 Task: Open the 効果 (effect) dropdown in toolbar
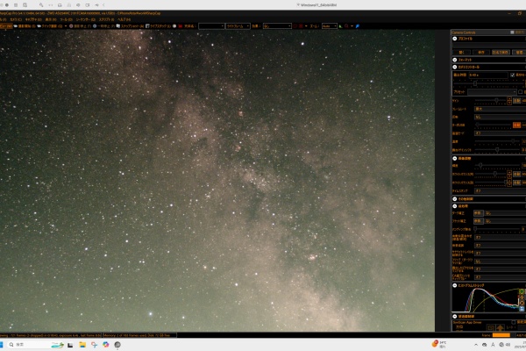pos(277,26)
